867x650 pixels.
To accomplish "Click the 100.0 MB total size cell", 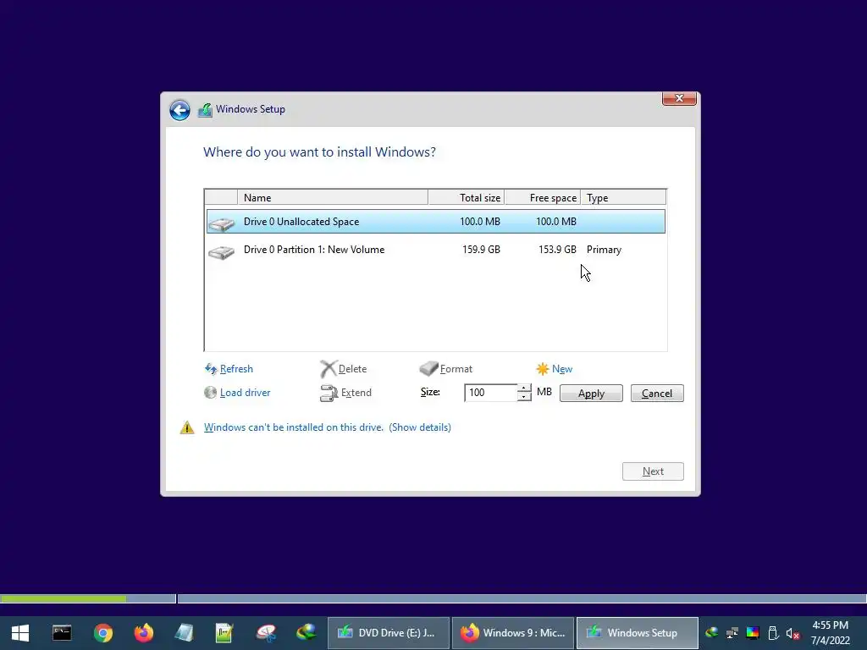I will (480, 222).
